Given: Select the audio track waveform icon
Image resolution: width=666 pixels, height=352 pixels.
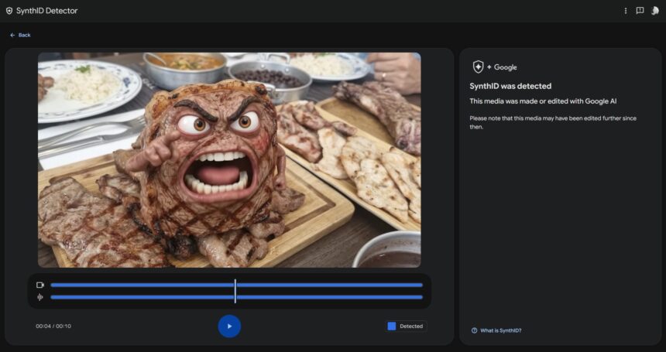Looking at the screenshot, I should [x=40, y=297].
